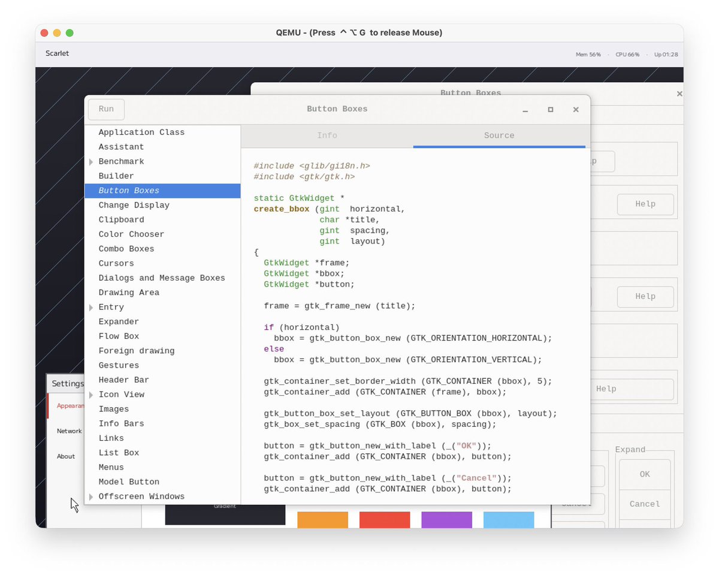The image size is (719, 575).
Task: Select the Flow Box demo
Action: (x=162, y=336)
